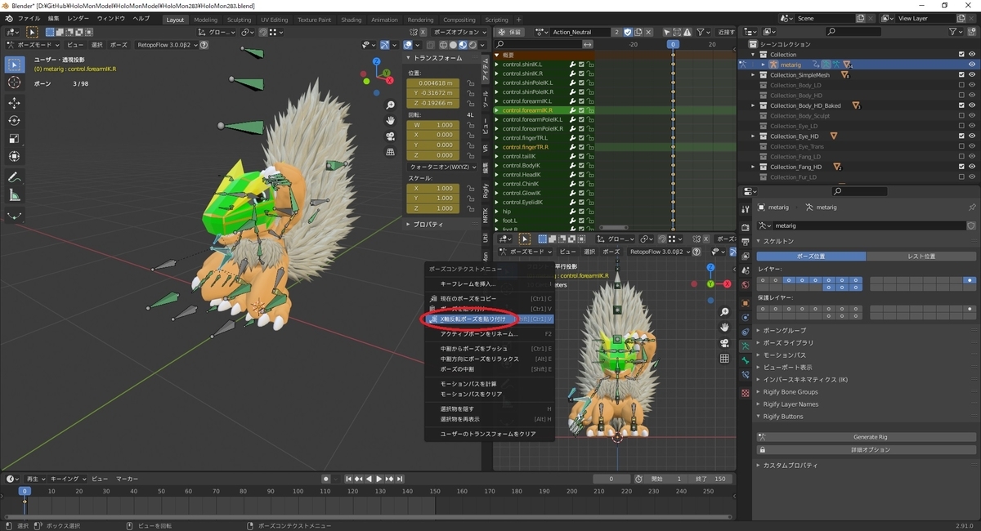Click the scale X value field
This screenshot has height=531, width=981.
click(x=434, y=188)
